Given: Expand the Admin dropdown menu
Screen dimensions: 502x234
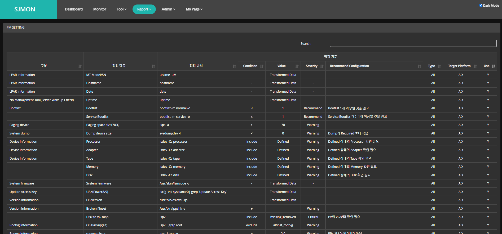Looking at the screenshot, I should click(x=168, y=9).
